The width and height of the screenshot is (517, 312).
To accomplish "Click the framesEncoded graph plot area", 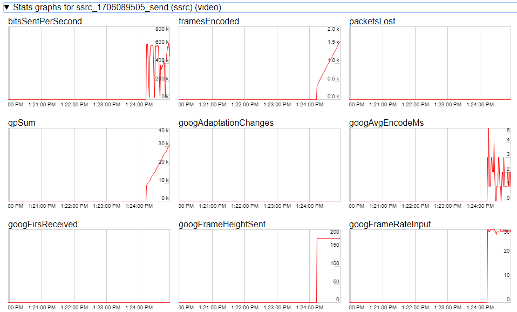I will pyautogui.click(x=260, y=63).
